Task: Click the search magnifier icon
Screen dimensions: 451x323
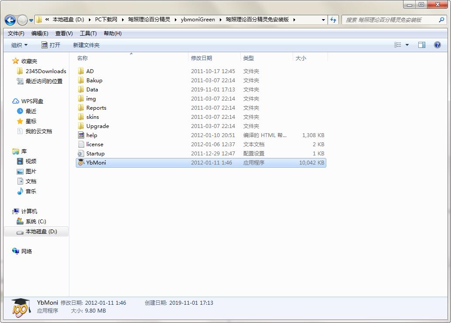Action: (x=441, y=20)
